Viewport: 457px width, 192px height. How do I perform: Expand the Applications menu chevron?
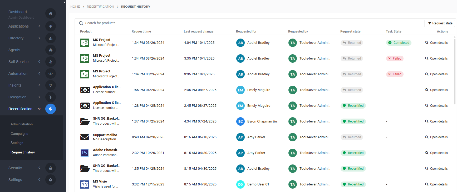[39, 26]
